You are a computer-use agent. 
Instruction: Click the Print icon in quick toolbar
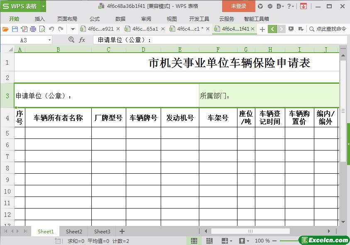[x=33, y=29]
